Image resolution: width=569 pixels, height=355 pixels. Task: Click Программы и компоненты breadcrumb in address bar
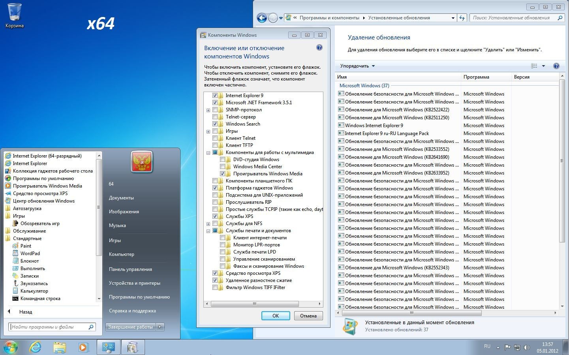pyautogui.click(x=329, y=18)
